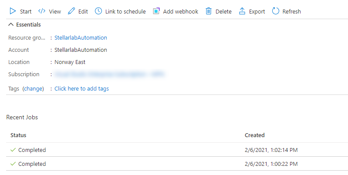Collapse the Essentials section chevron

11,24
